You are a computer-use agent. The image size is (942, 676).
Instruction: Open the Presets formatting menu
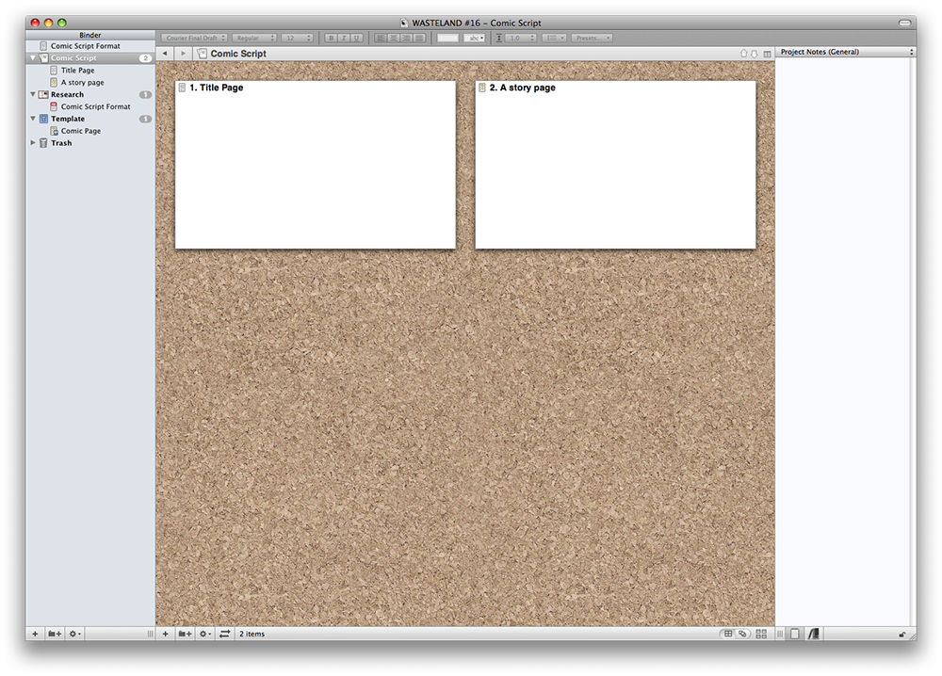tap(592, 38)
